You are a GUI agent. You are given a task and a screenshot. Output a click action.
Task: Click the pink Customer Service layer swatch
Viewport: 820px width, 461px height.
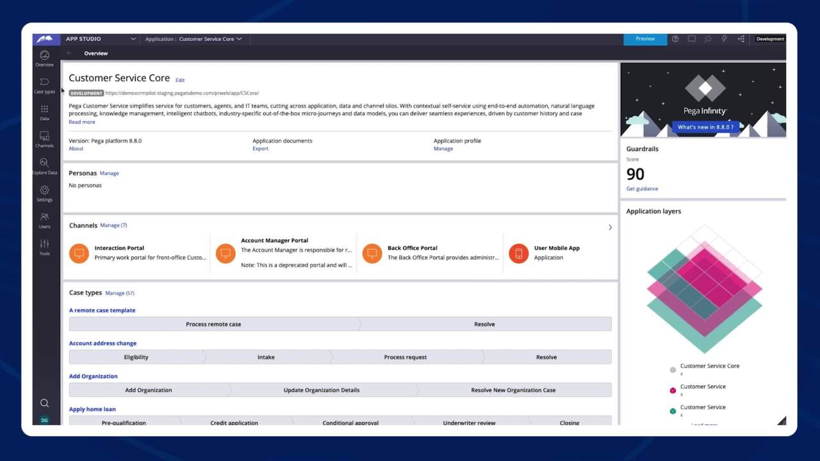click(x=673, y=390)
